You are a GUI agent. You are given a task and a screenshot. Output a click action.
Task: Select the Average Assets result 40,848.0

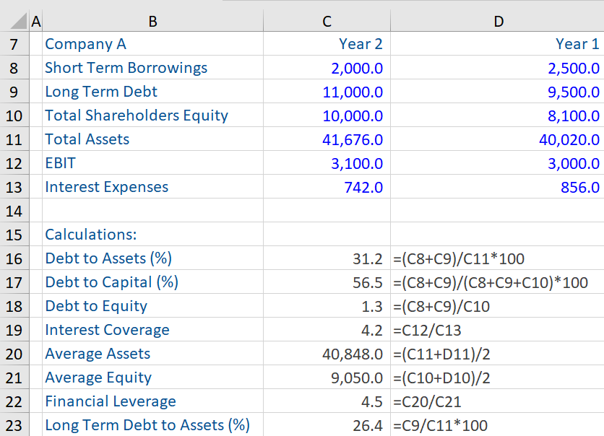pos(352,354)
